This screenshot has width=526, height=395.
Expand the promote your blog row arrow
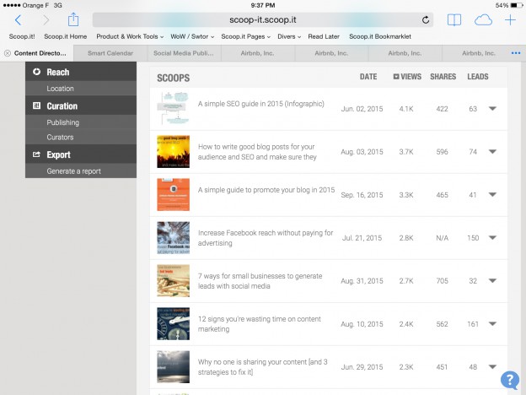(492, 194)
